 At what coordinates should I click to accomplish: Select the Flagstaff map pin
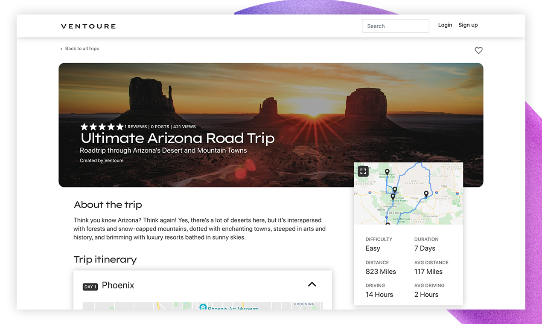point(395,190)
